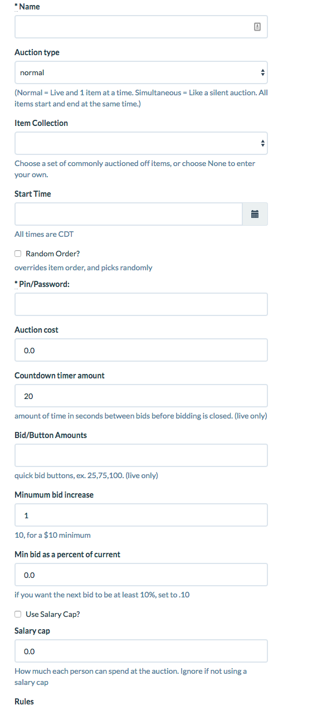Click the Auction cost field
The height and width of the screenshot is (710, 317).
click(x=141, y=350)
